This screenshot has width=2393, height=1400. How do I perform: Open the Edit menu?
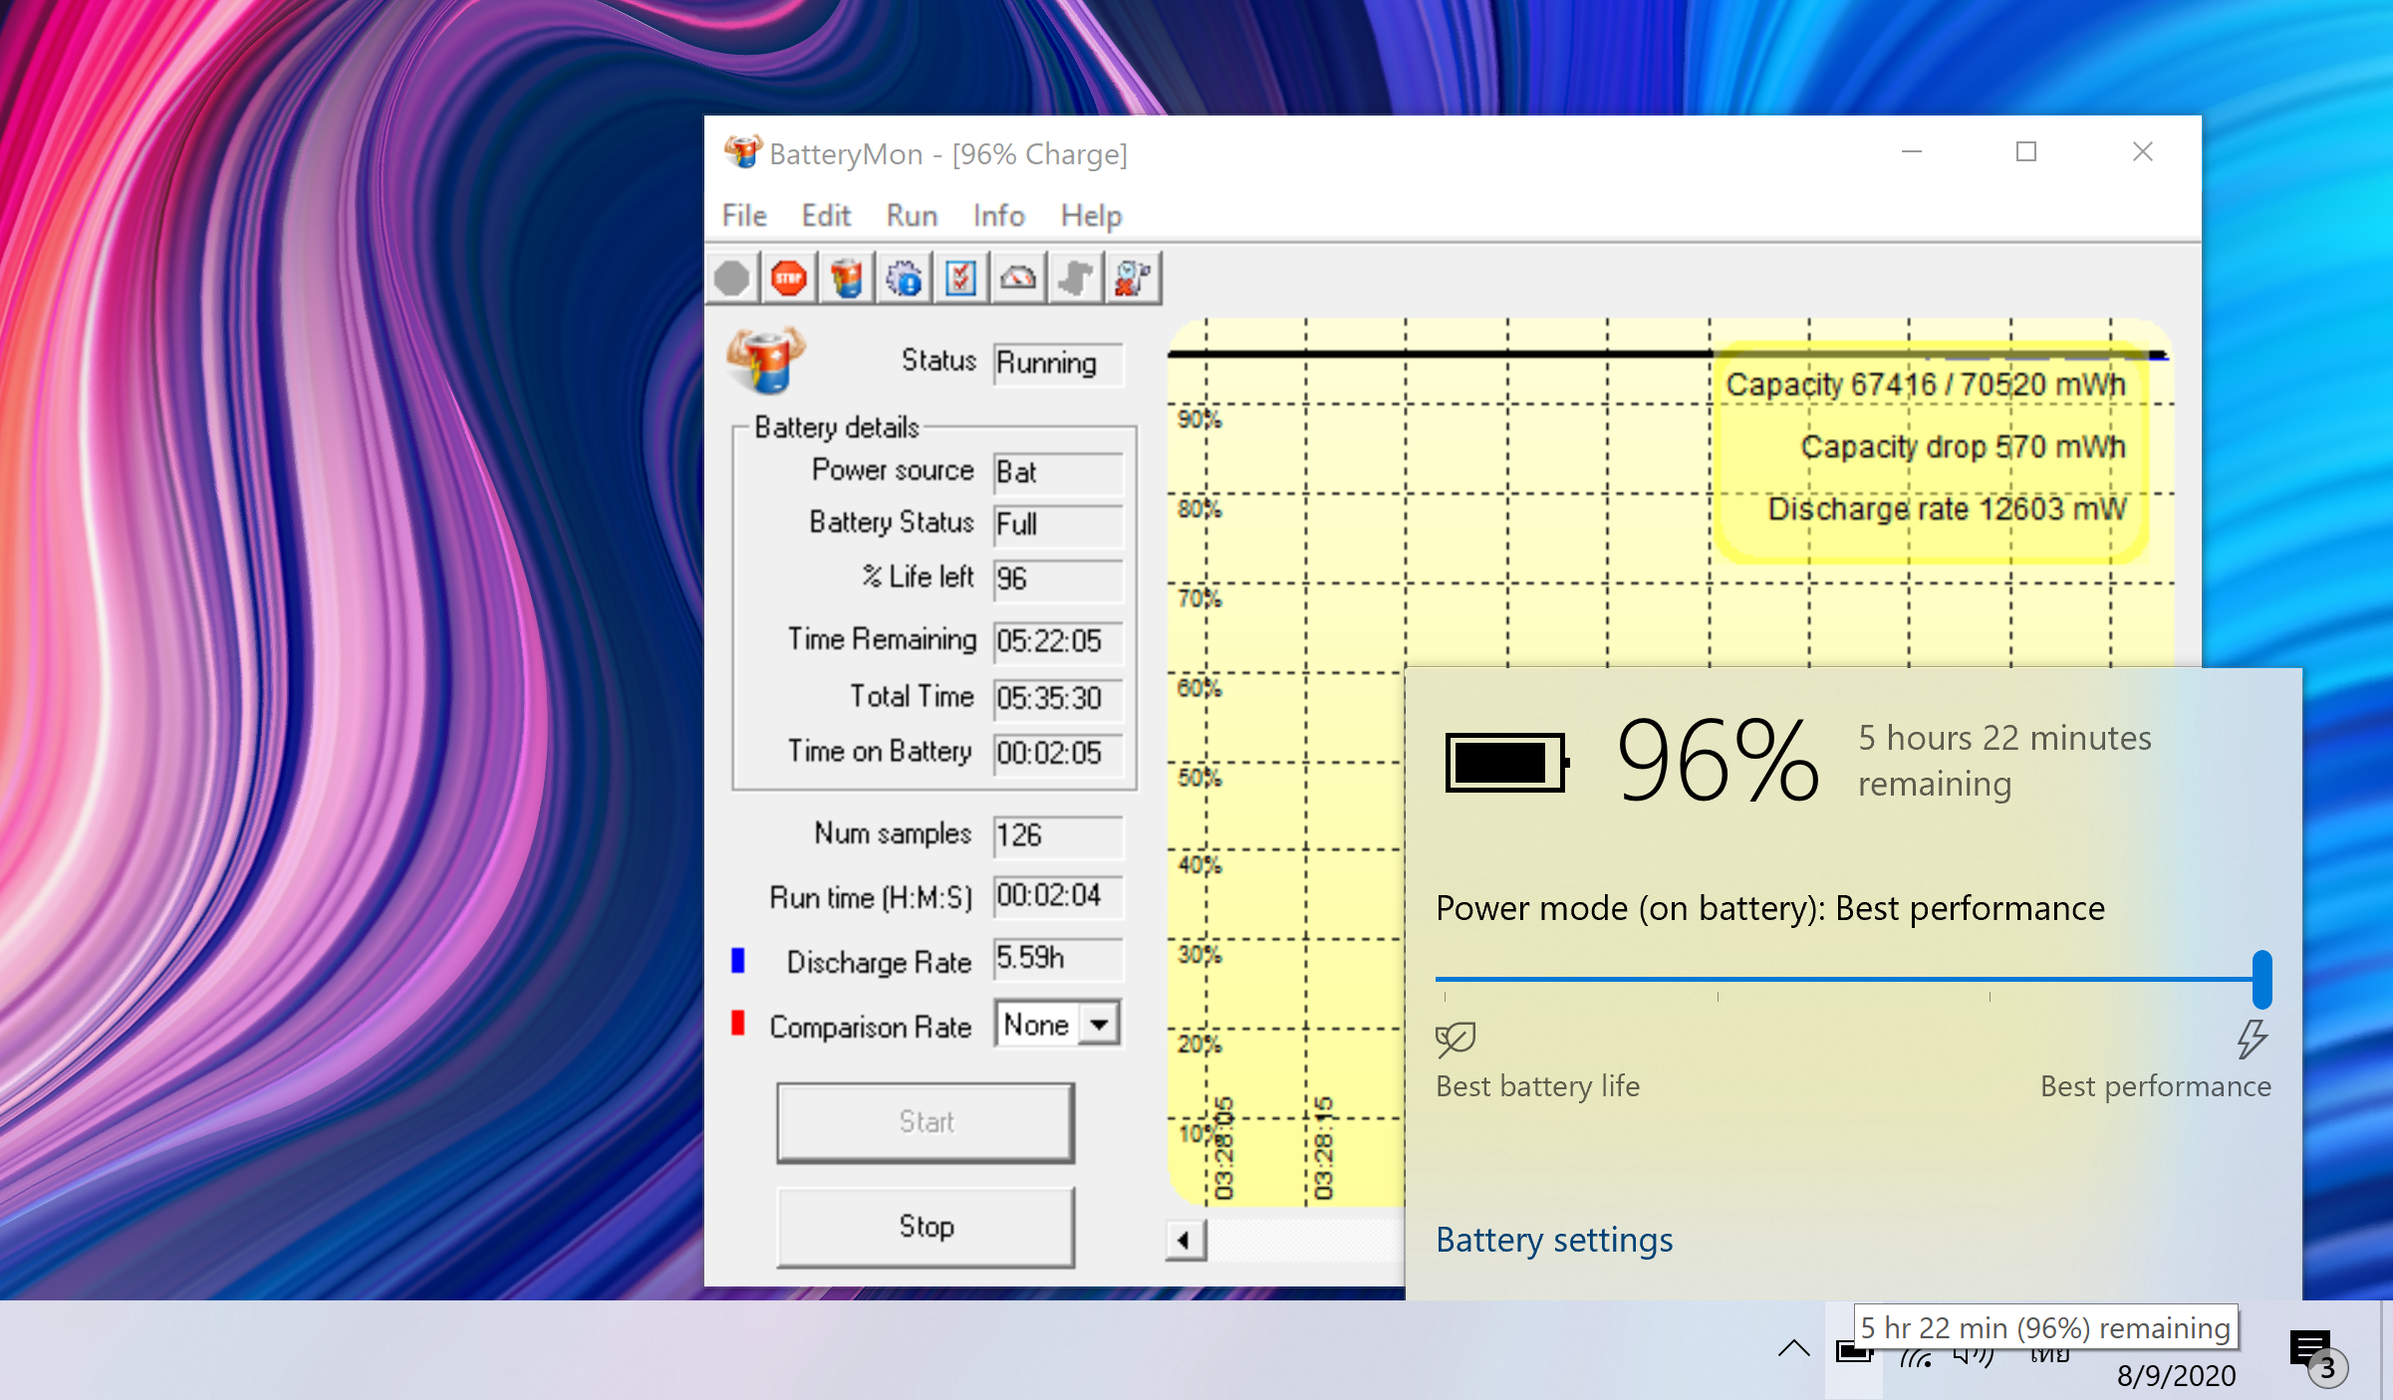tap(826, 215)
